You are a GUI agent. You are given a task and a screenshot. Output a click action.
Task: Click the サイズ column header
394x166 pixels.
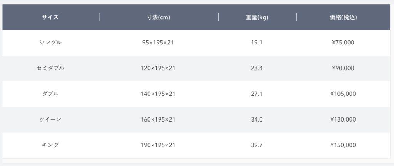(50, 17)
